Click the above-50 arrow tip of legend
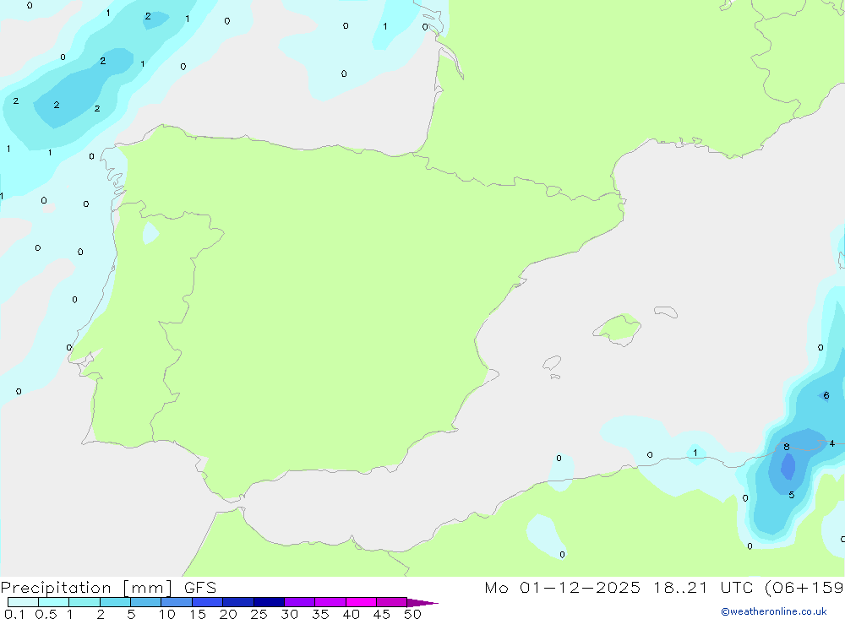 coord(422,602)
